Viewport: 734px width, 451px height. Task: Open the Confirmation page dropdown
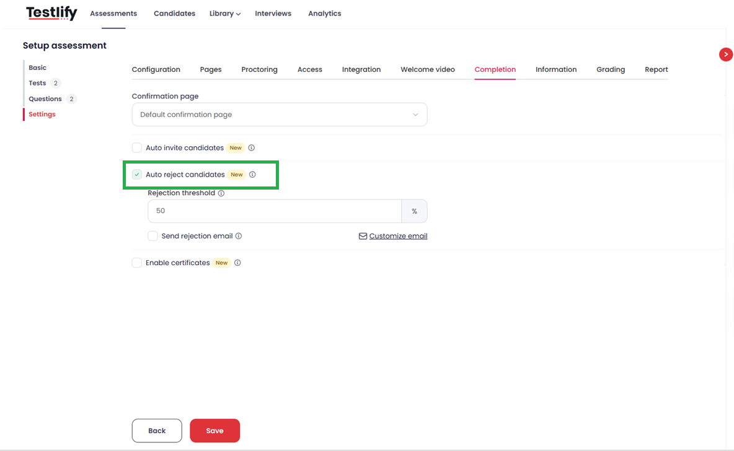[280, 115]
